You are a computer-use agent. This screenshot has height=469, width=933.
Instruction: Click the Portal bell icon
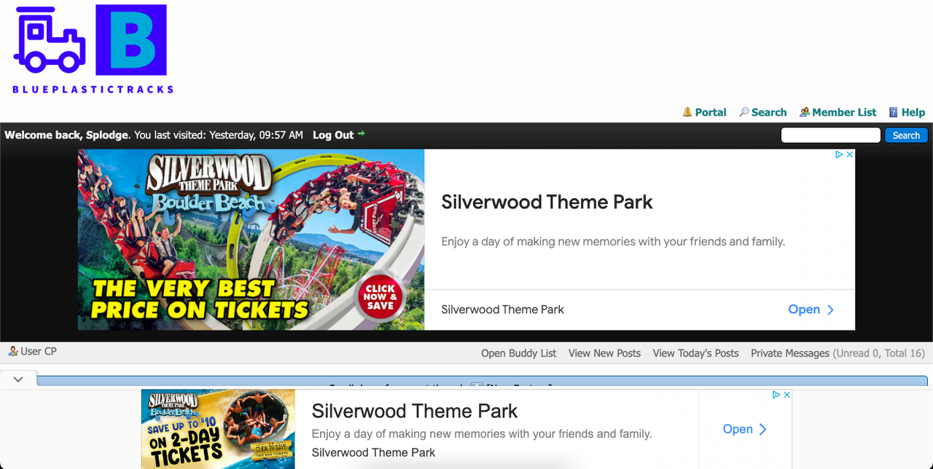tap(687, 112)
